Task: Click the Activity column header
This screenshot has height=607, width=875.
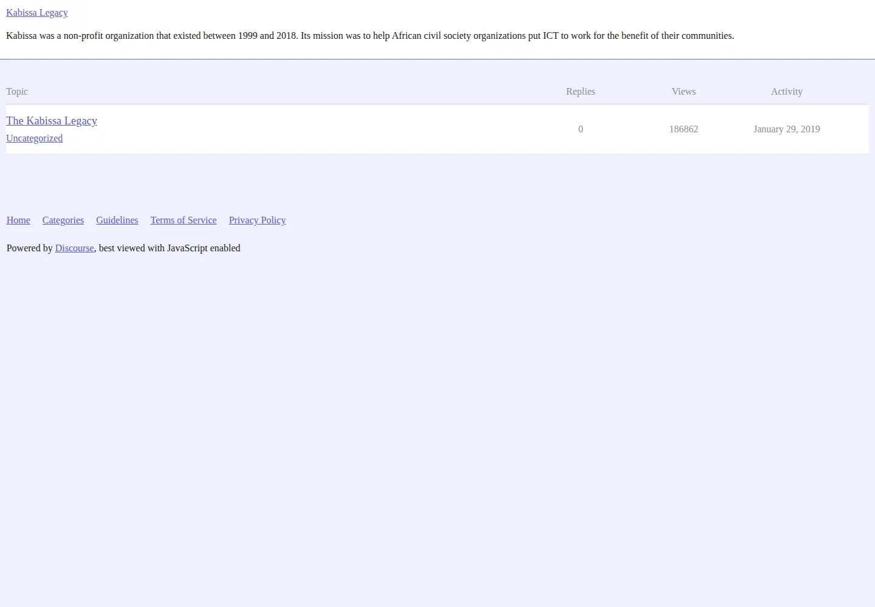Action: [787, 92]
